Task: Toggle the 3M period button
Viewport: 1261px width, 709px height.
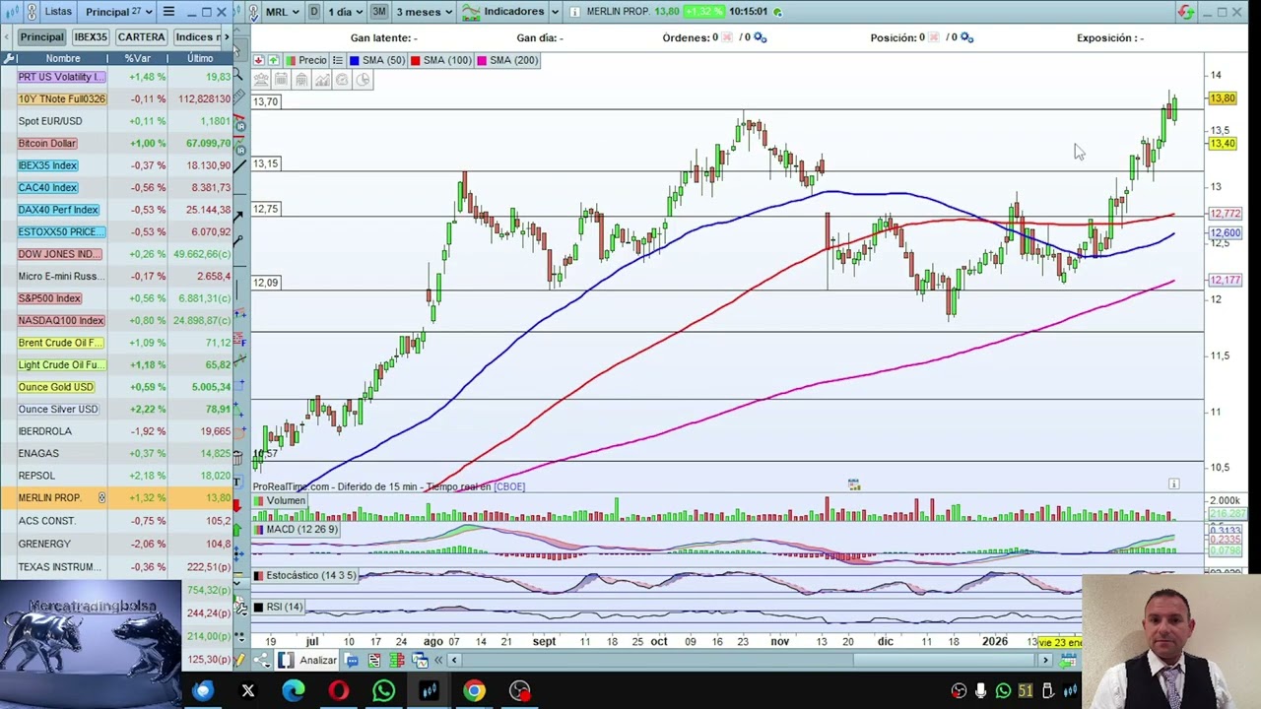Action: pyautogui.click(x=379, y=12)
